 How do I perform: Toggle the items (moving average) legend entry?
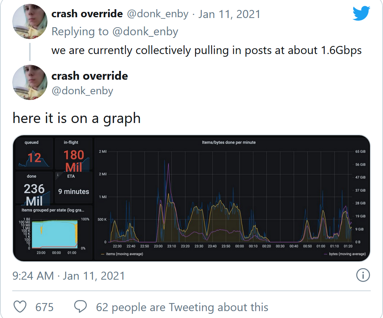(122, 254)
